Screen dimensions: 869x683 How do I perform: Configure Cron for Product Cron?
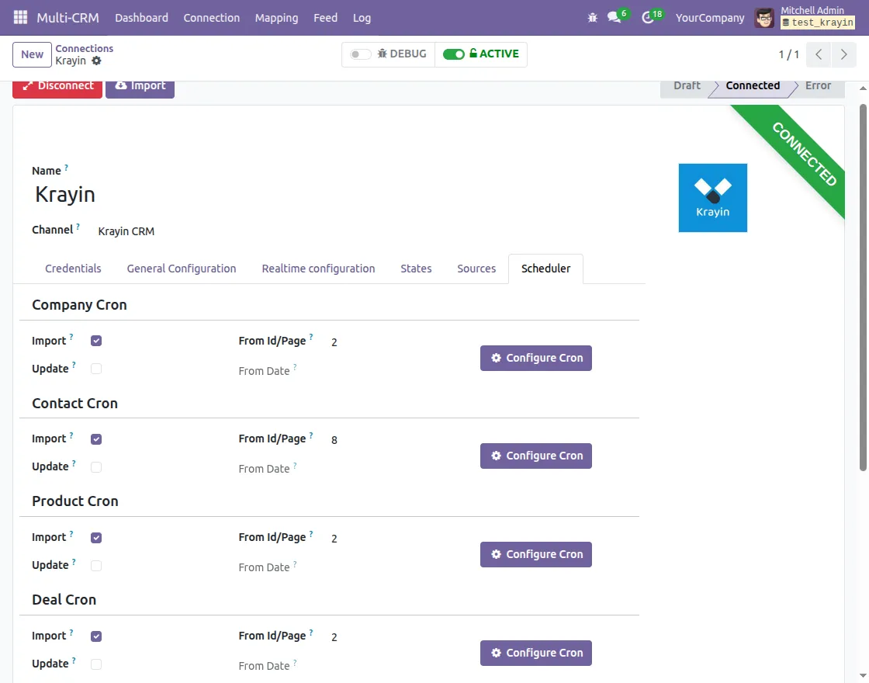tap(536, 554)
